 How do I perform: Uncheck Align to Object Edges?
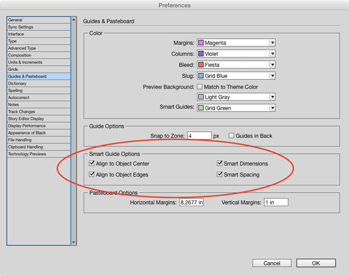91,174
